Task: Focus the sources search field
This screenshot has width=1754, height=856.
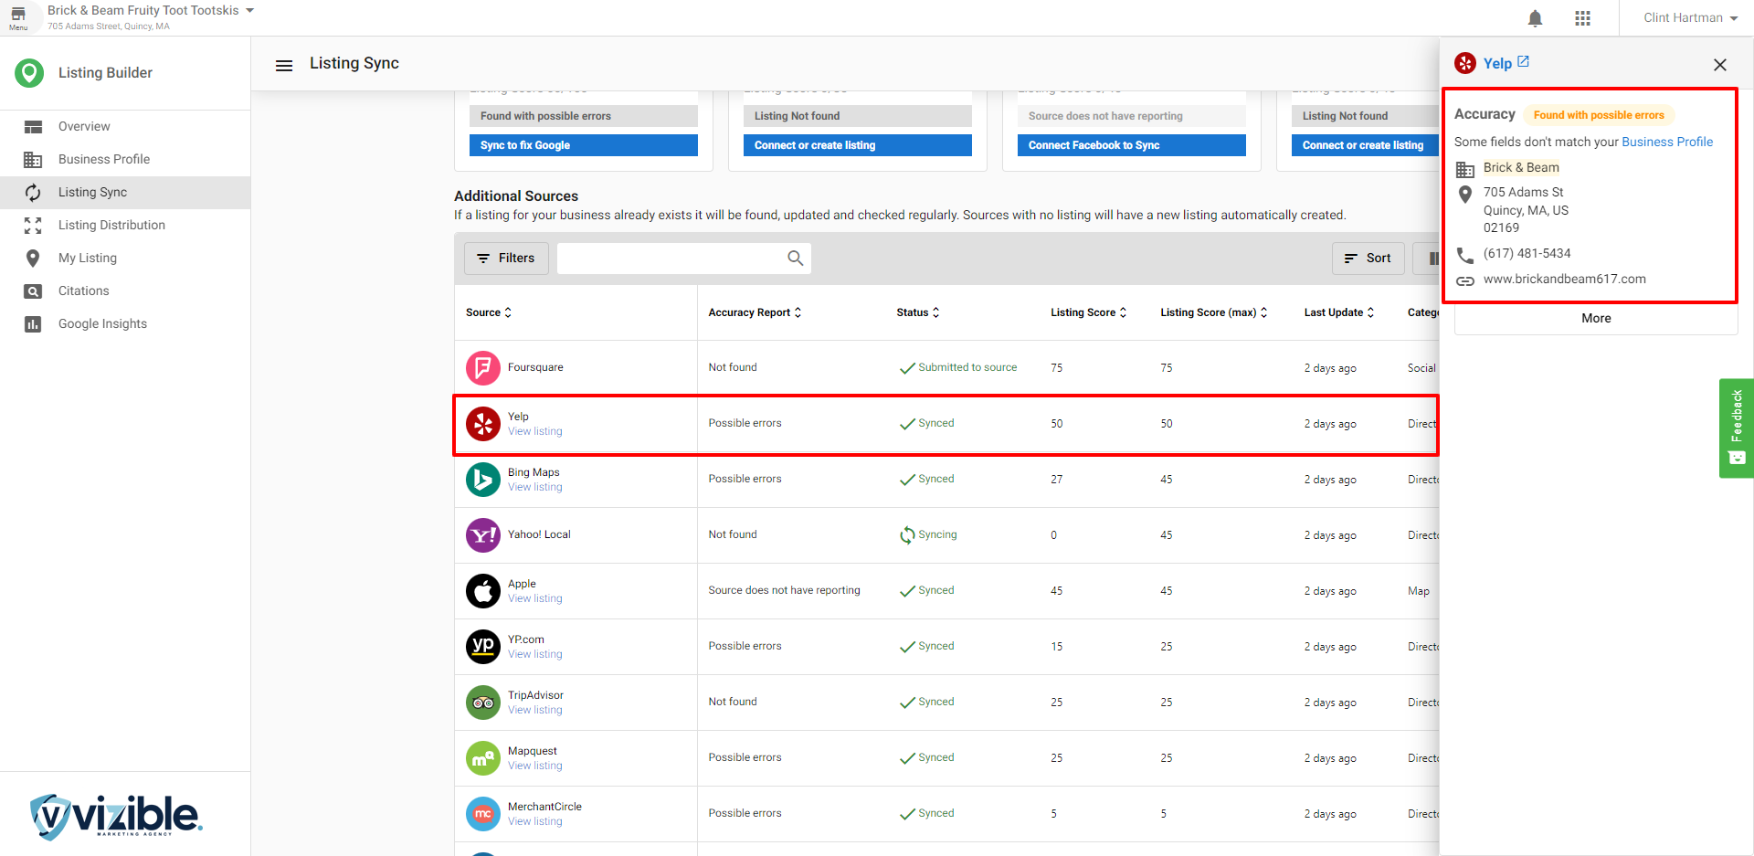Action: coord(671,259)
